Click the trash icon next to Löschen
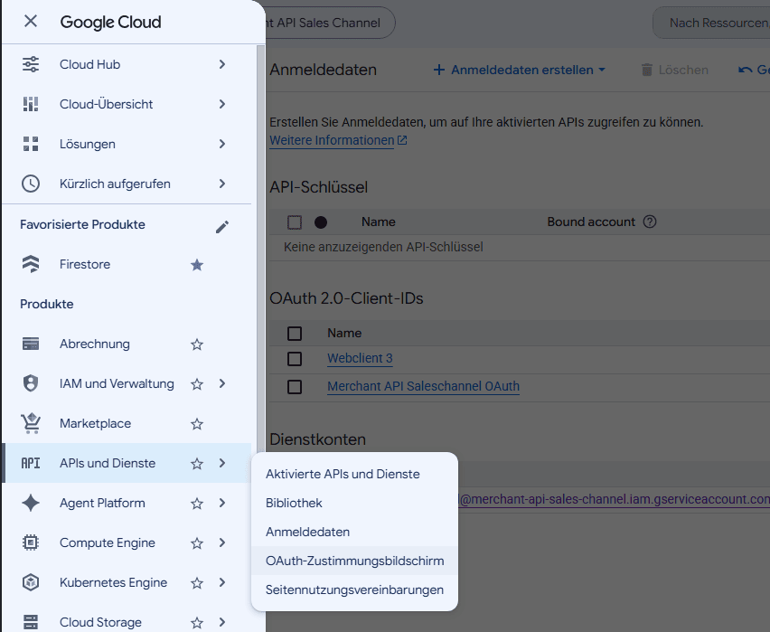 (647, 70)
